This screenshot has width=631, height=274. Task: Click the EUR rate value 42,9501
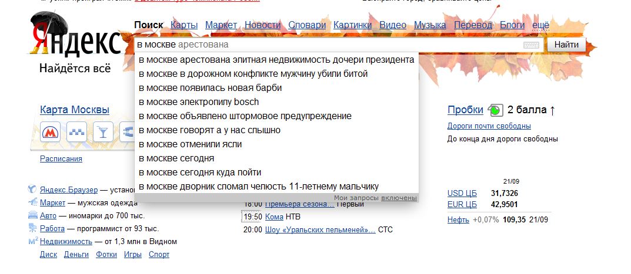[x=505, y=205]
